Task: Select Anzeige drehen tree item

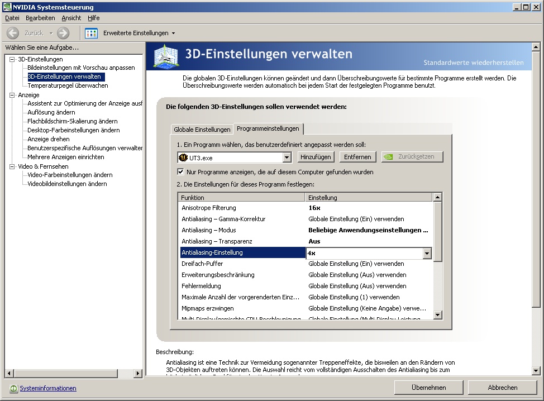Action: 49,139
